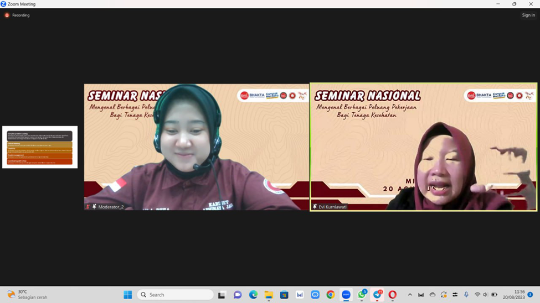
Task: Expand the hidden system tray icons
Action: (x=410, y=295)
